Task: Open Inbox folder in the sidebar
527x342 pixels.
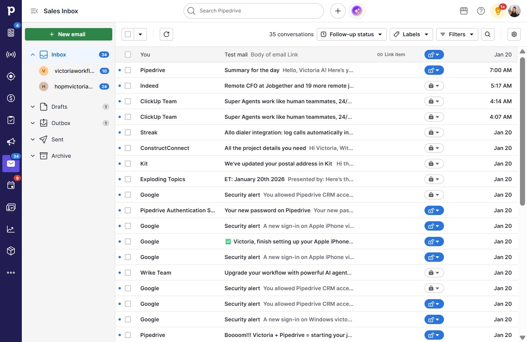Action: (69, 55)
